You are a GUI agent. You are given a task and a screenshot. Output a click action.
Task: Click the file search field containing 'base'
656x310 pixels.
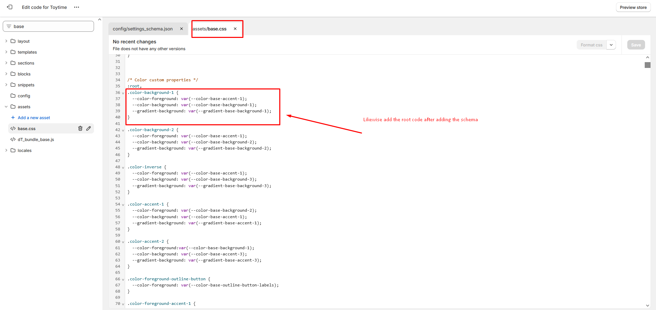(x=48, y=26)
